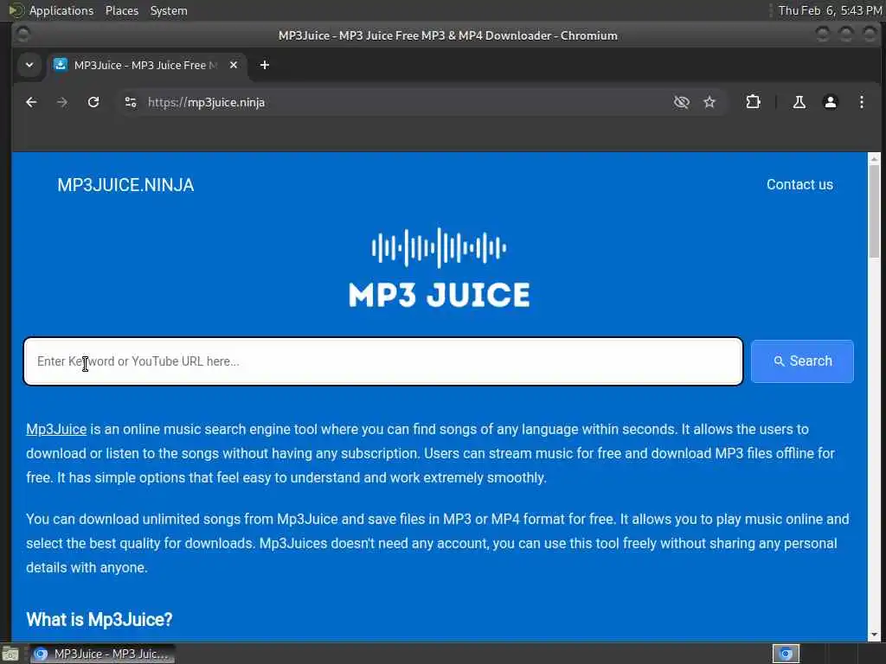Open Chrome Labs flask icon
This screenshot has width=886, height=664.
(x=799, y=102)
